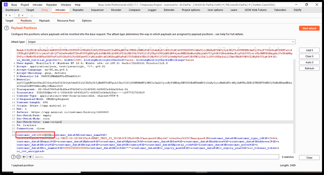Click the Origin header line
Viewport: 324px width, 175px height.
click(41, 106)
